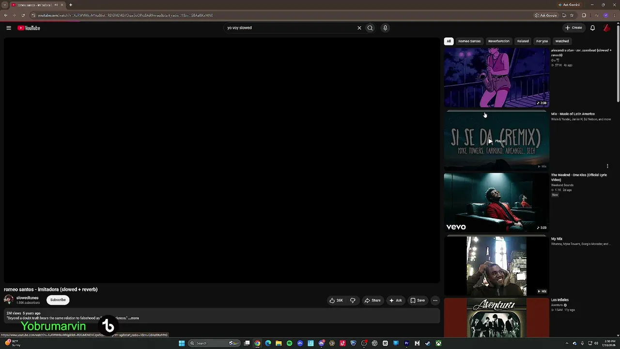The width and height of the screenshot is (620, 349).
Task: Like the video with thumbs up
Action: tap(336, 301)
